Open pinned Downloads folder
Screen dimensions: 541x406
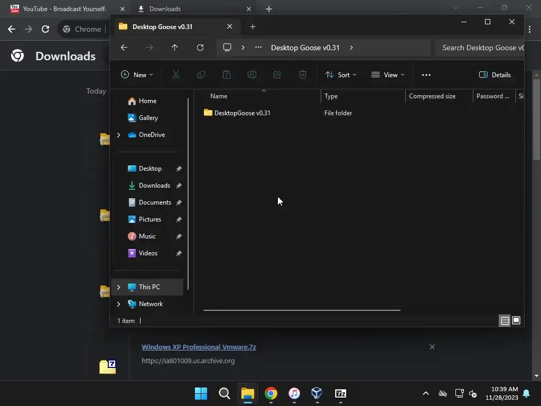tap(154, 186)
